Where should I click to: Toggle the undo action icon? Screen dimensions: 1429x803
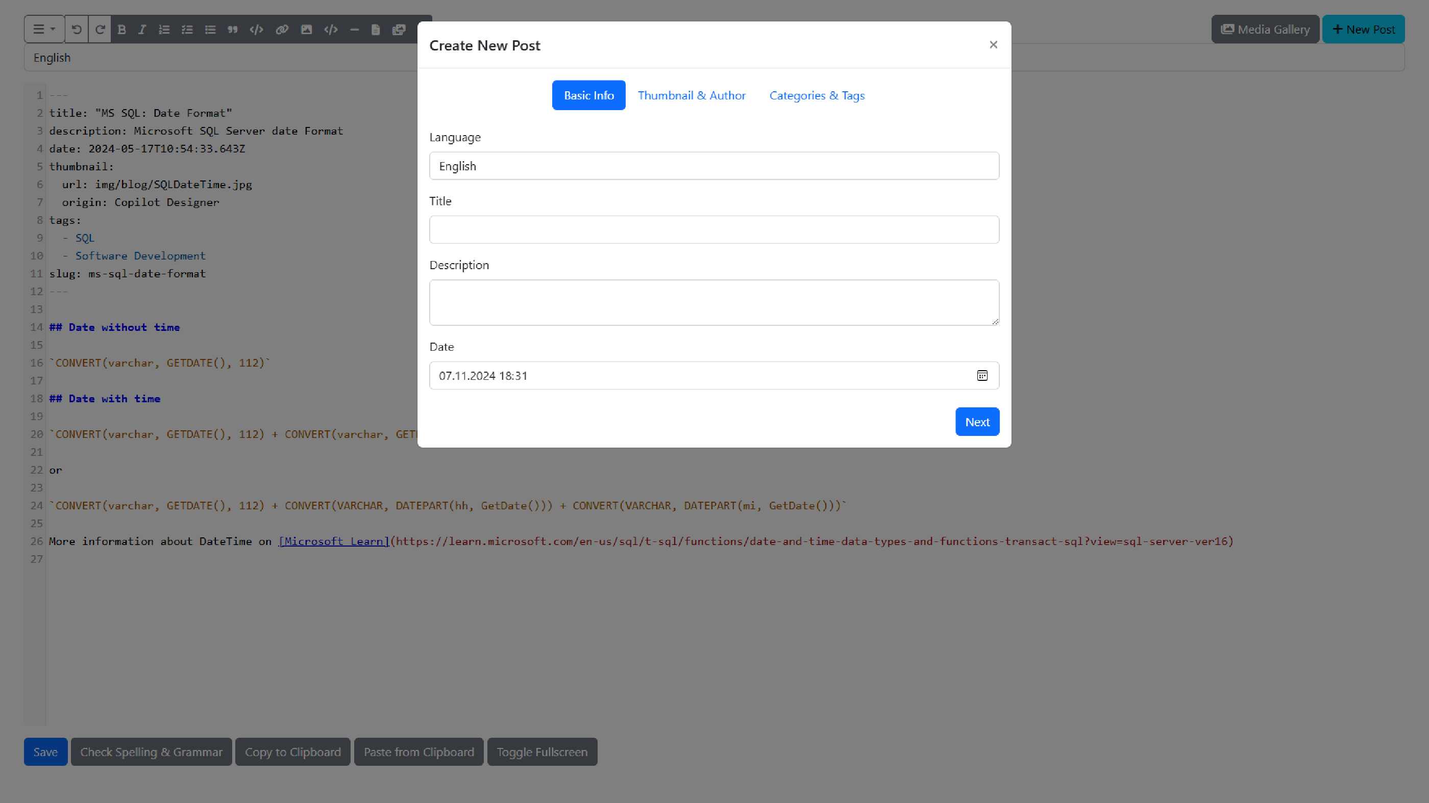[x=77, y=30]
